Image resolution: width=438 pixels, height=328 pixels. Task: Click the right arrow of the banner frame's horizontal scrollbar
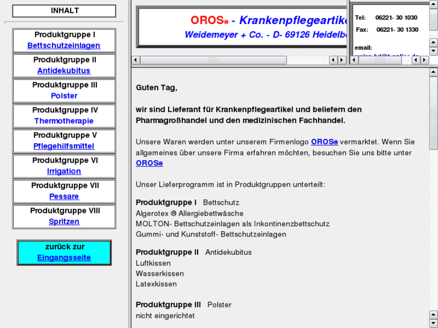(342, 60)
